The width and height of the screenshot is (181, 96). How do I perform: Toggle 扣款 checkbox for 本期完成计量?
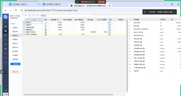(x=46, y=27)
